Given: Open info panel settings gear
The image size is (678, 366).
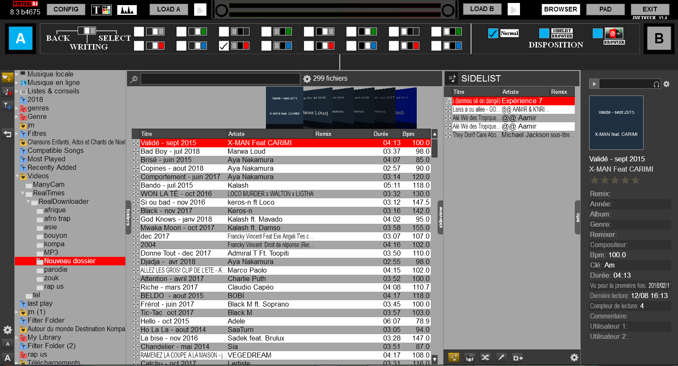Looking at the screenshot, I should pyautogui.click(x=667, y=84).
